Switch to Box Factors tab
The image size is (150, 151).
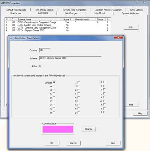point(16,13)
